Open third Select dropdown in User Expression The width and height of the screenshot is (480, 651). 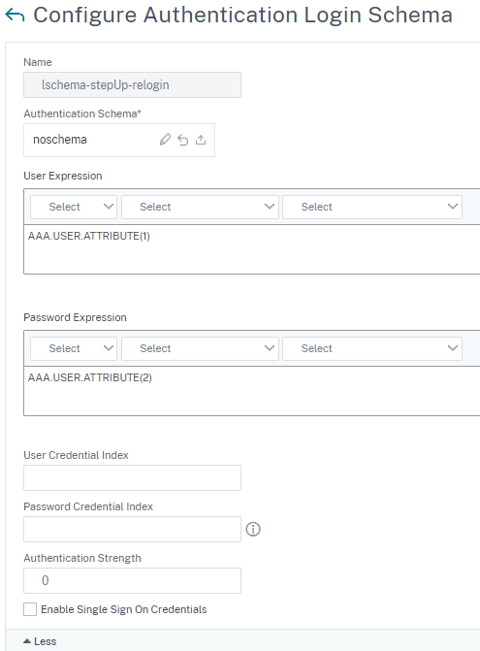tap(372, 207)
